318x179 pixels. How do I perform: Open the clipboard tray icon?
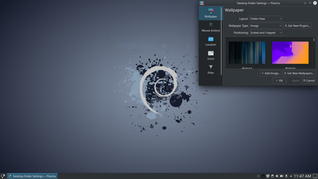(x=272, y=176)
